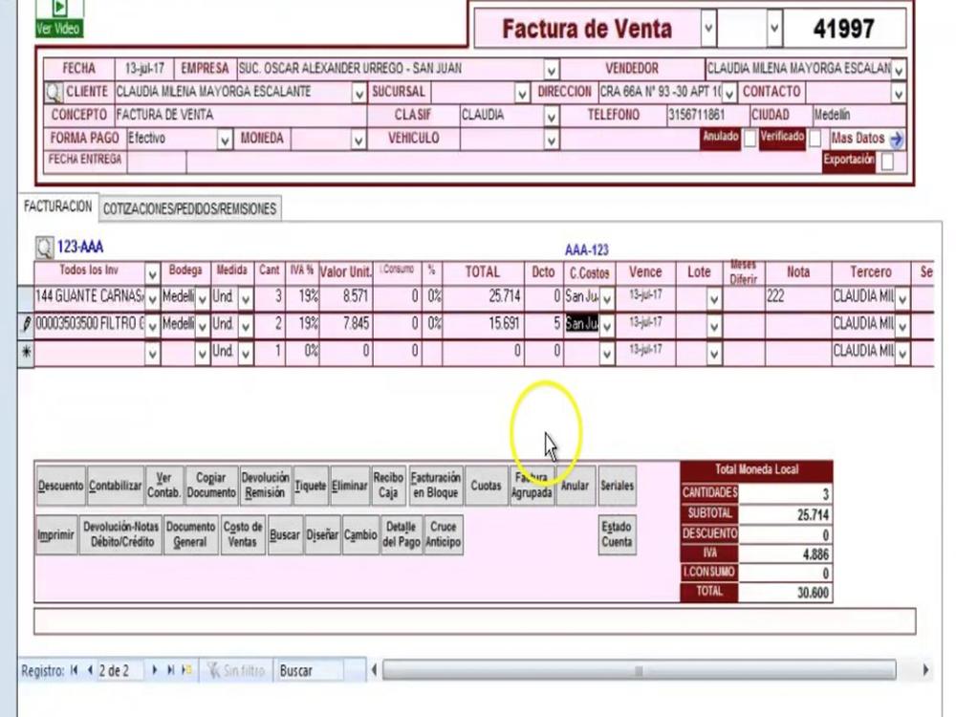Click horizontal scrollbar left arrow

pyautogui.click(x=374, y=671)
